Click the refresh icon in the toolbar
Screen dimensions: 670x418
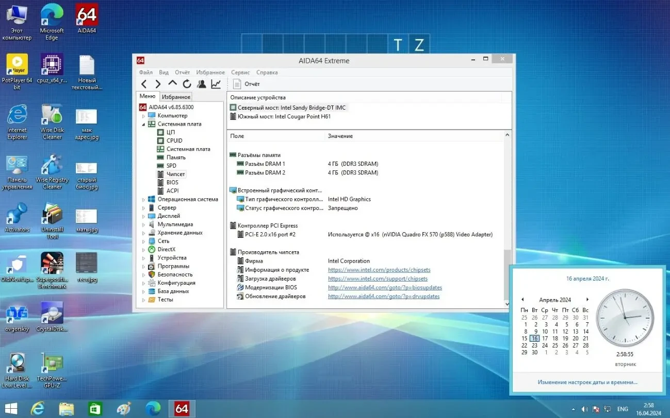(187, 83)
